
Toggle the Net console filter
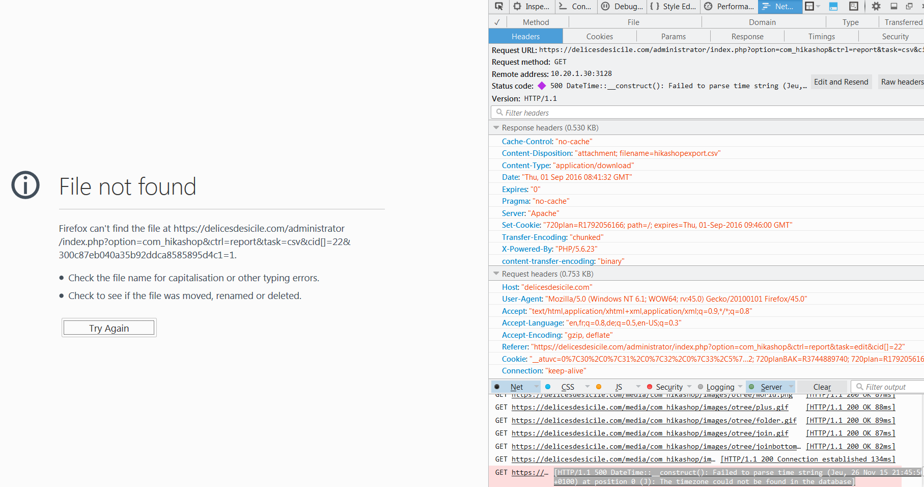click(x=516, y=387)
